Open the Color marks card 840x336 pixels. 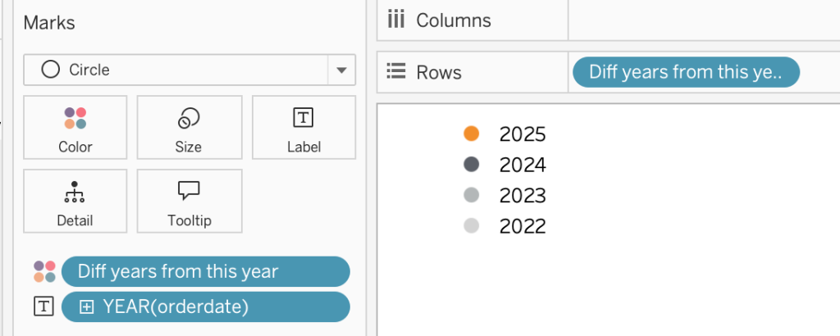pos(75,127)
